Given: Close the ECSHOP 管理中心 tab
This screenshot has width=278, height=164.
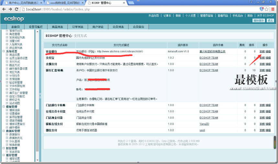Looking at the screenshot, I should (x=124, y=3).
